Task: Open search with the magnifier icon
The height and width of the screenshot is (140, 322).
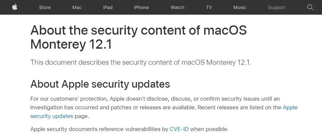Action: [x=310, y=7]
